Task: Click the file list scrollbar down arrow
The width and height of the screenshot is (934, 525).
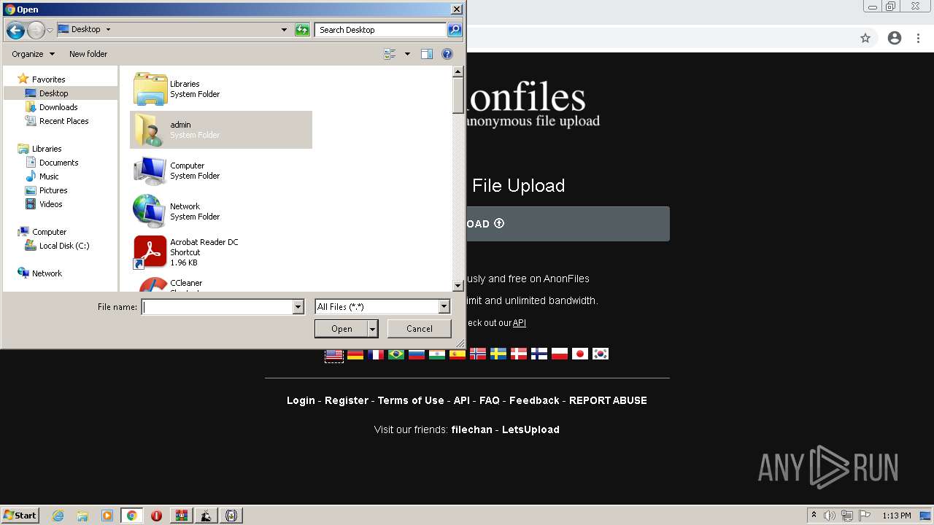Action: [x=458, y=286]
